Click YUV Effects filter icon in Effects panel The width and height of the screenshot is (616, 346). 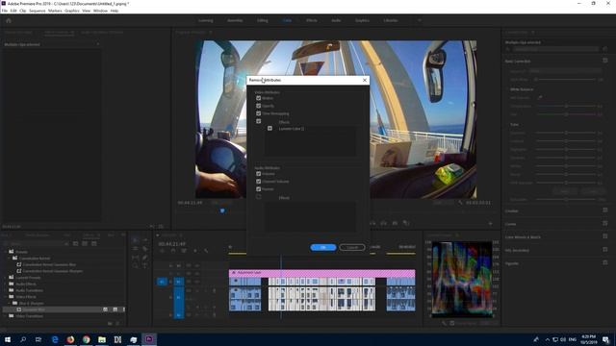94,243
